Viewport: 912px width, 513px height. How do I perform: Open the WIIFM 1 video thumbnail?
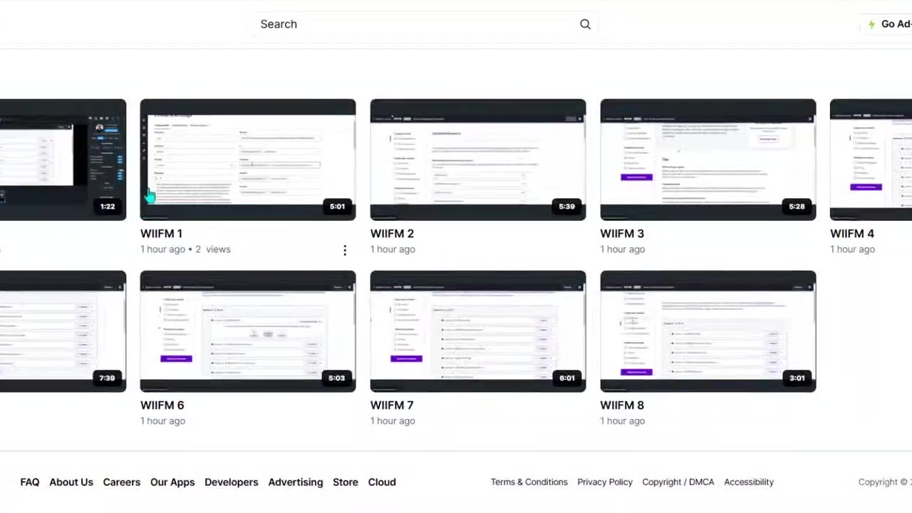coord(248,160)
